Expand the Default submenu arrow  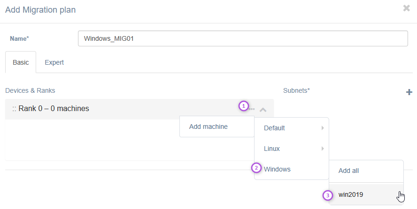tap(322, 128)
